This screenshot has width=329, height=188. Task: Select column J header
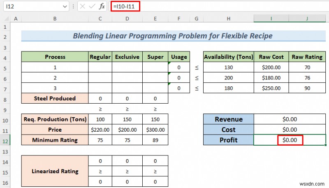click(307, 19)
